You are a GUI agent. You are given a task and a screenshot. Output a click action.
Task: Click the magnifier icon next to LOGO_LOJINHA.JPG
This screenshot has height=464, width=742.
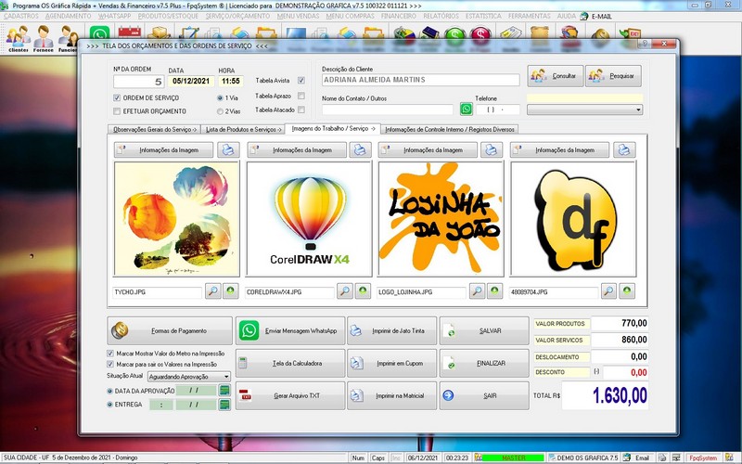point(477,290)
